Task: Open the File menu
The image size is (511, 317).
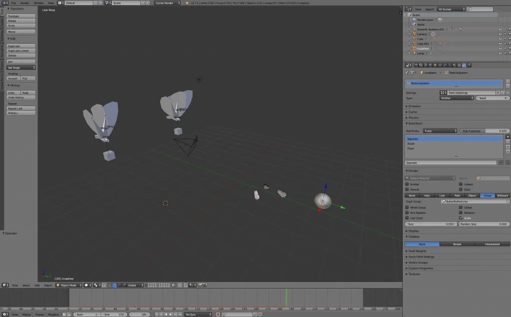Action: tap(13, 2)
